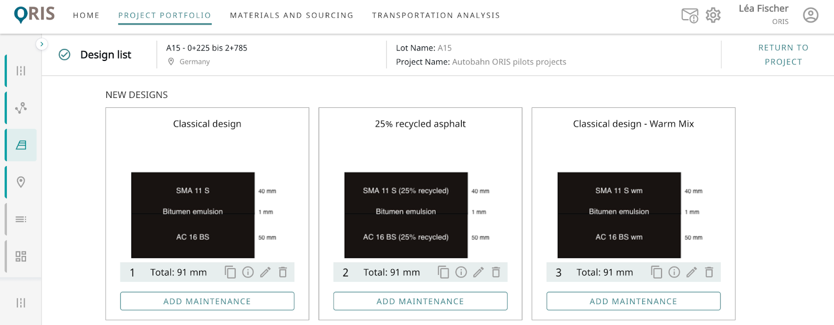Click the ORIS logo
The image size is (834, 325).
(34, 15)
